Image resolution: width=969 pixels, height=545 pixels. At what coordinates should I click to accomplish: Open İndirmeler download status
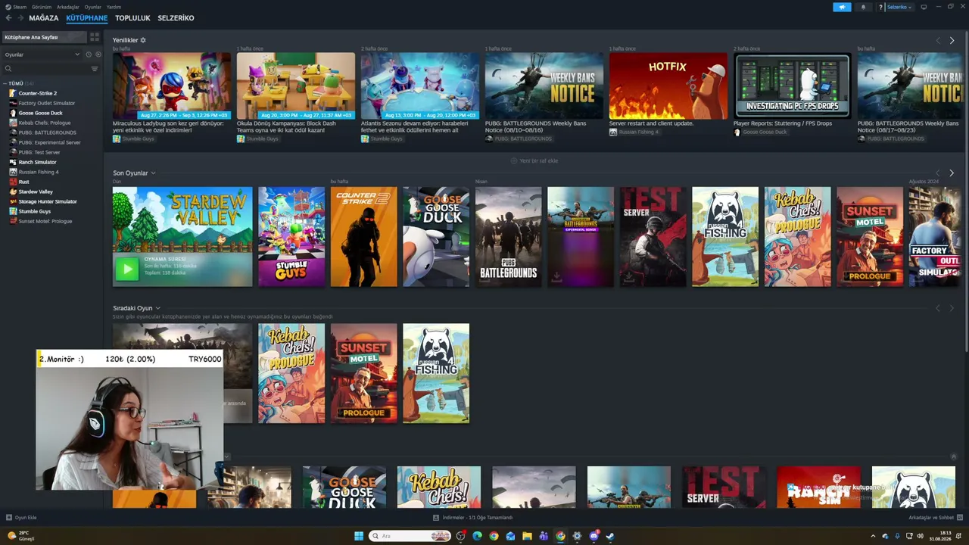472,518
